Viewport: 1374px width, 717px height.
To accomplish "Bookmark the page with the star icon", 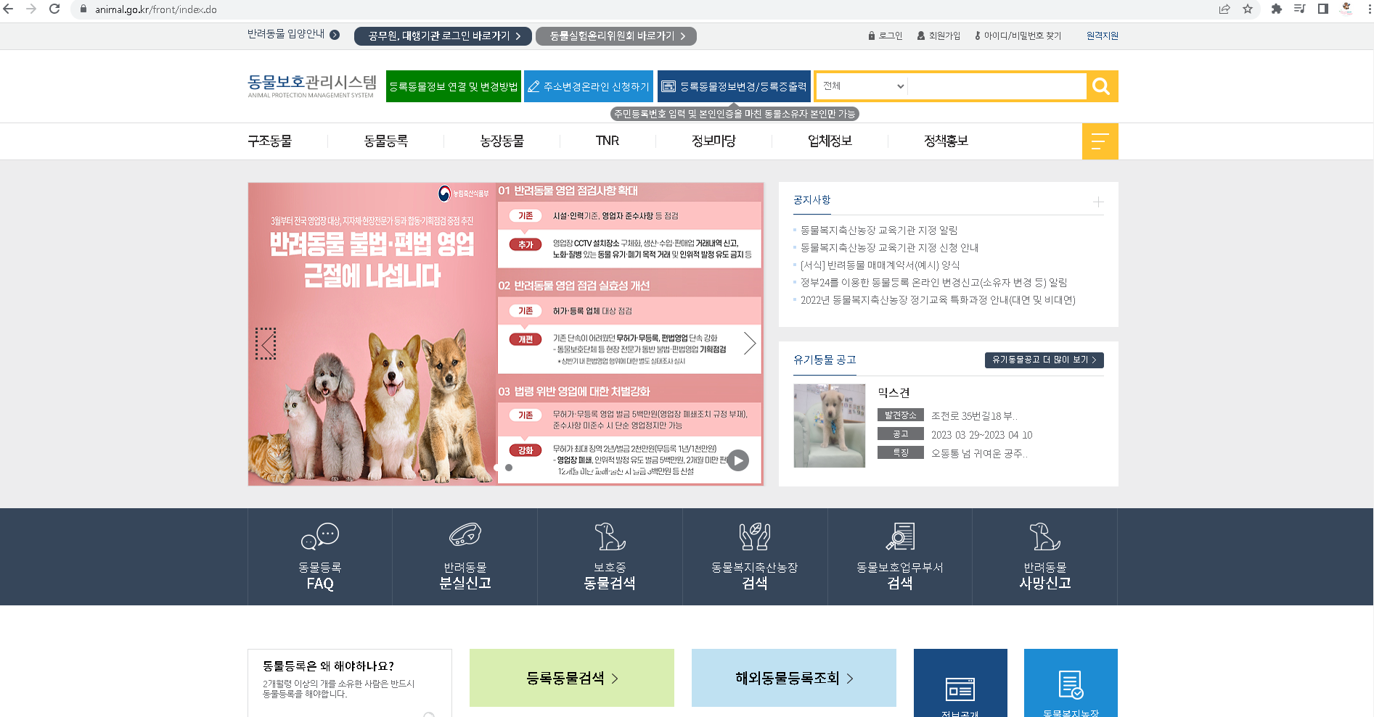I will pos(1248,9).
